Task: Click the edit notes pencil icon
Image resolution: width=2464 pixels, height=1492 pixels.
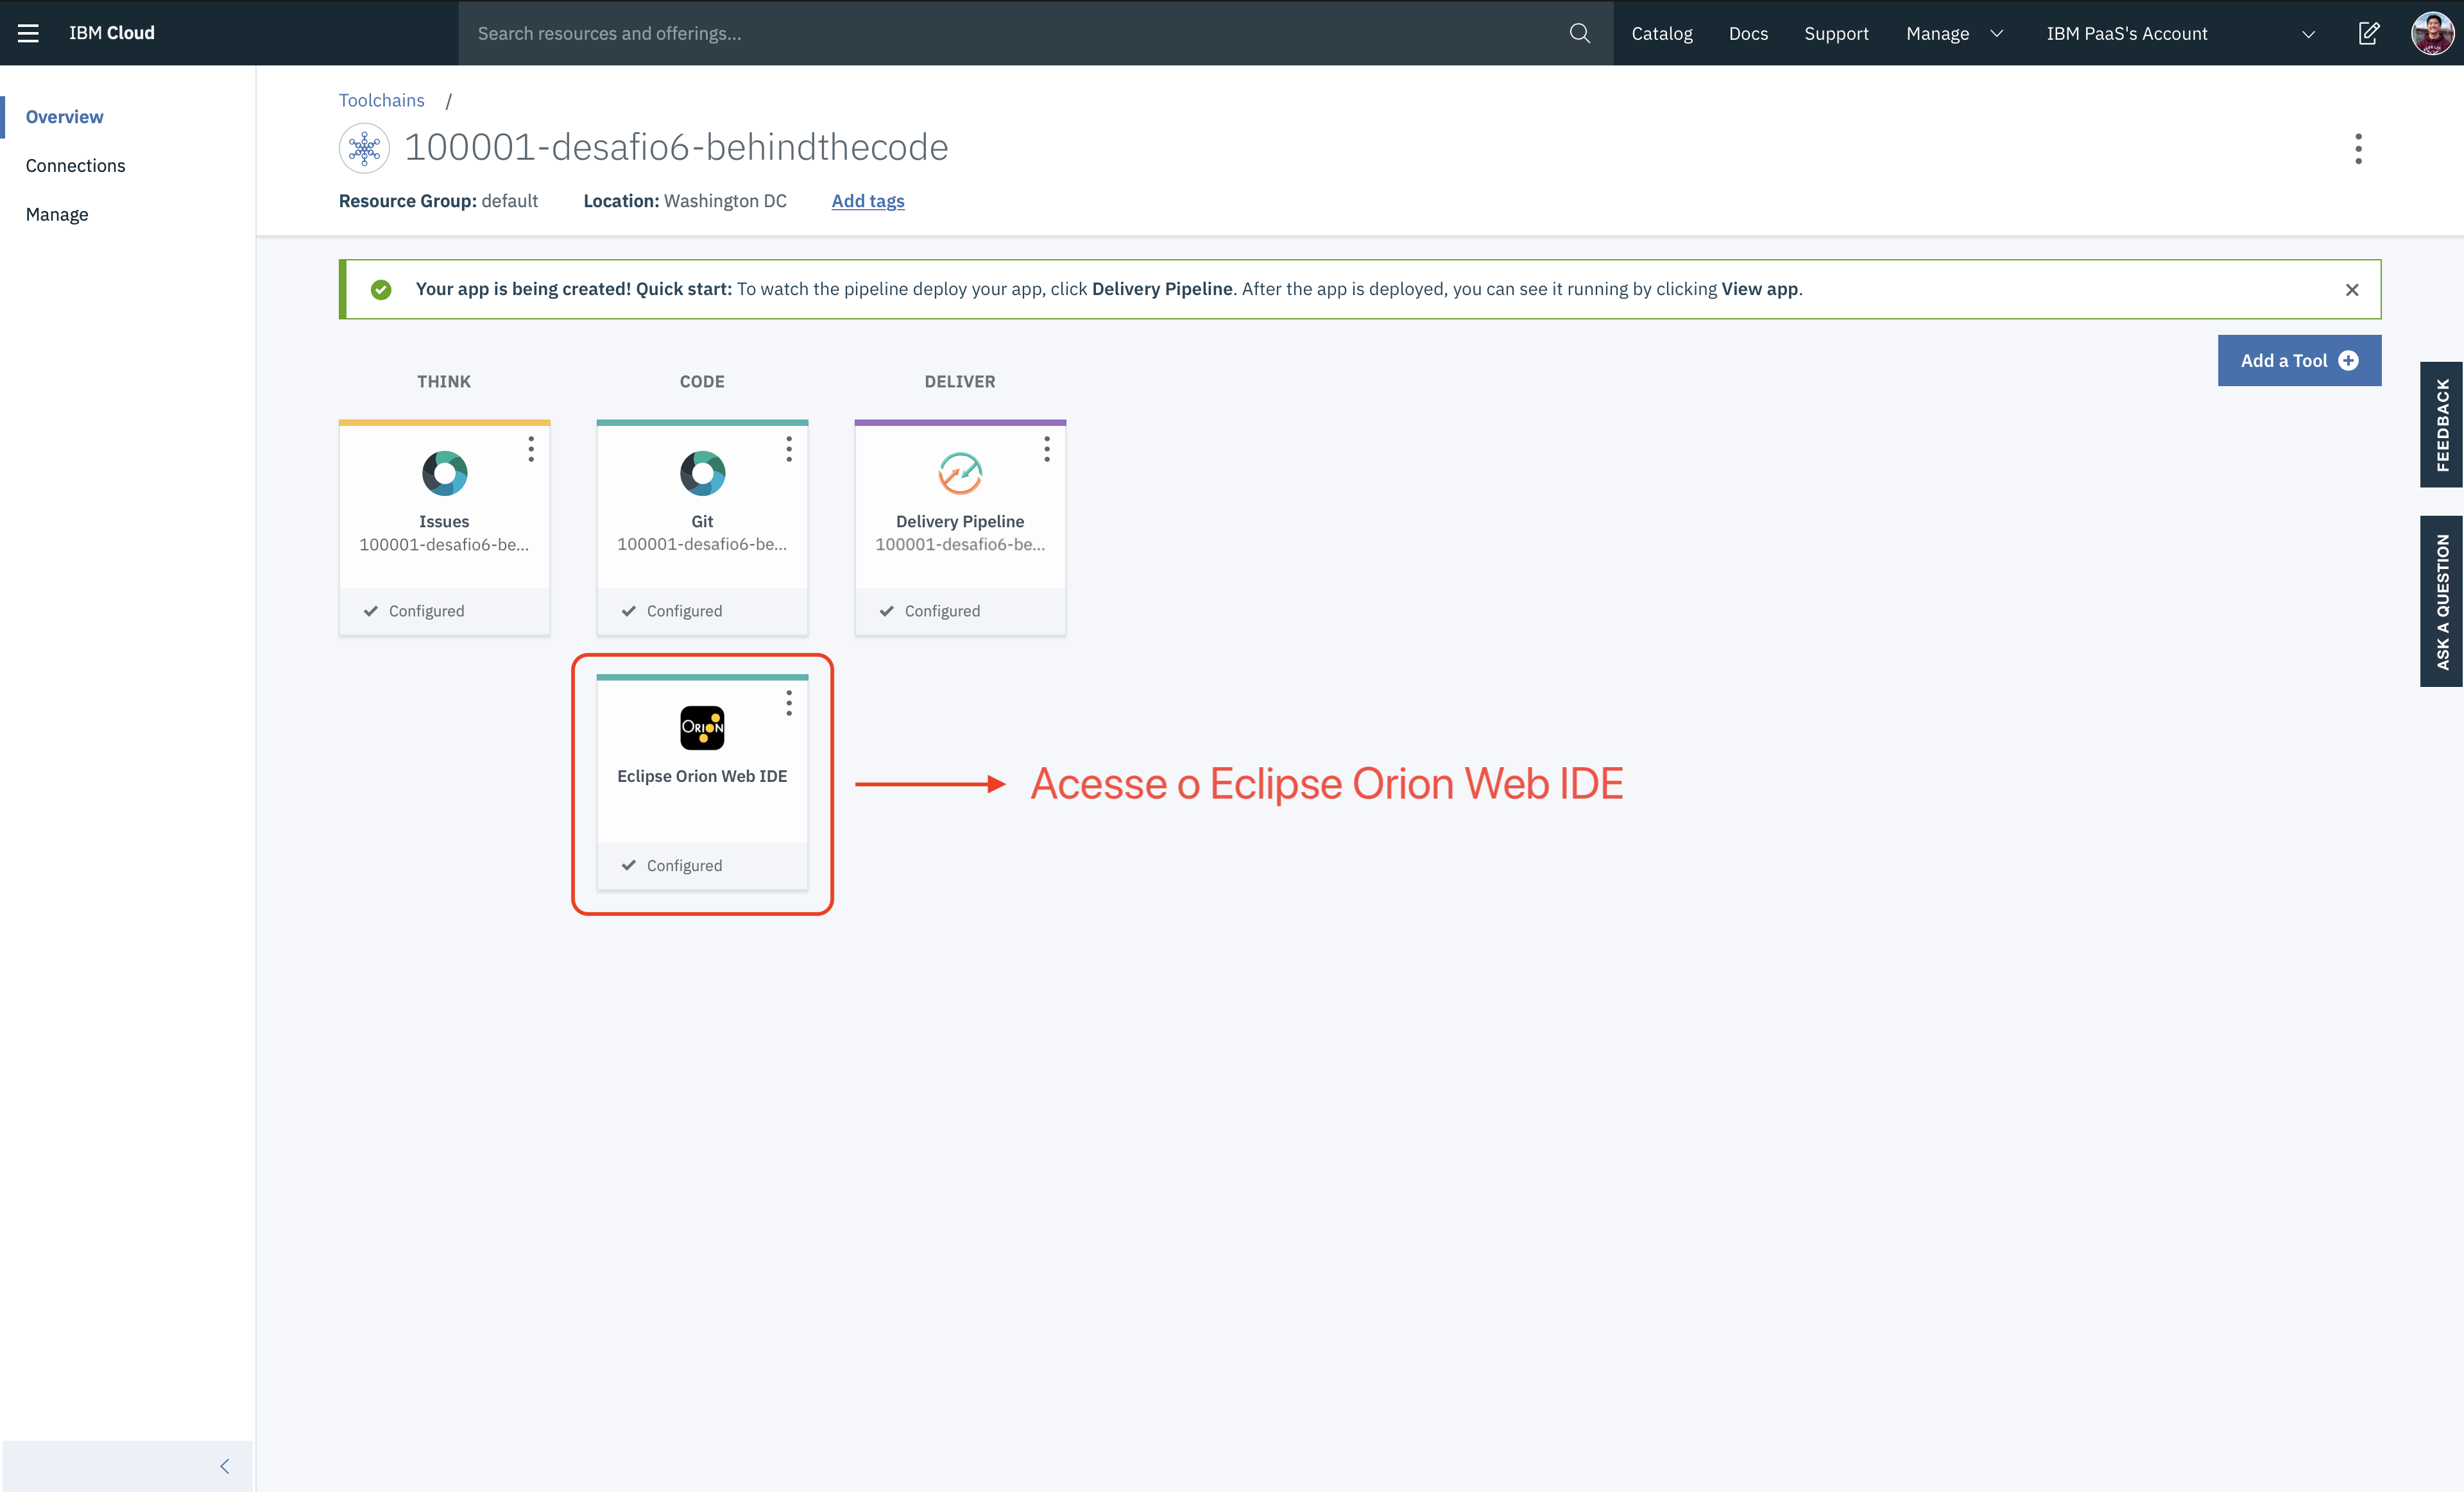Action: click(2368, 33)
